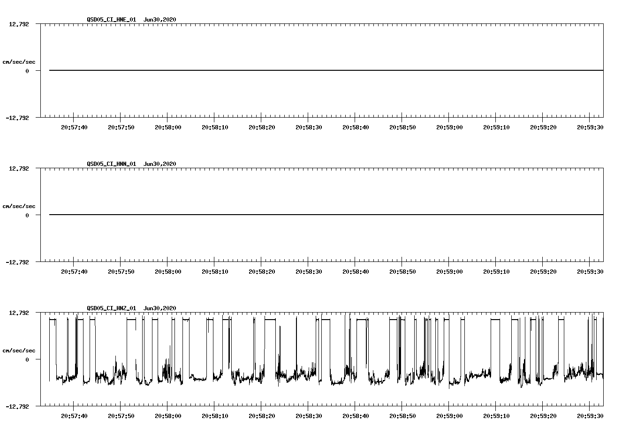637x433 pixels.
Task: Click the 20:59:10 time label under HNN plot
Action: coord(496,272)
